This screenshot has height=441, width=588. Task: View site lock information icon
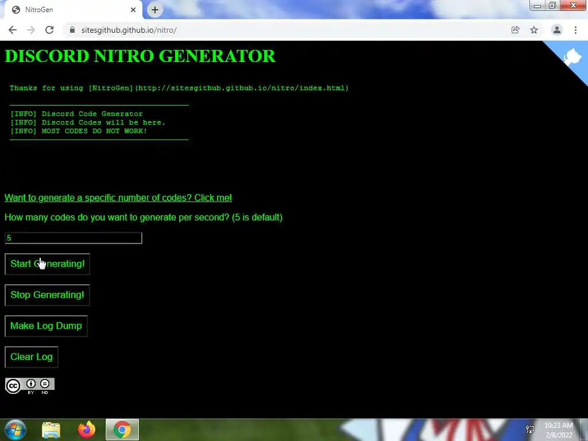[72, 30]
